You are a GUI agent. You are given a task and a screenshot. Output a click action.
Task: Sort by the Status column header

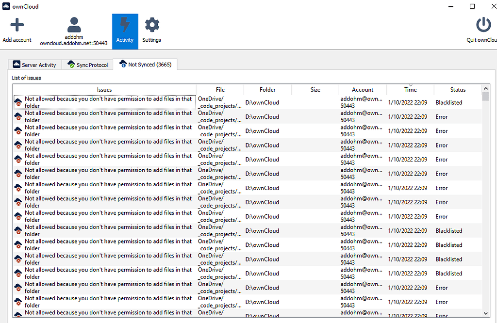(458, 89)
